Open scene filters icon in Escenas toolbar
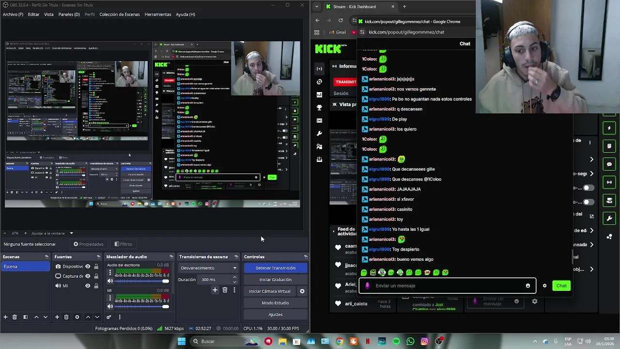This screenshot has width=620, height=349. pyautogui.click(x=25, y=317)
